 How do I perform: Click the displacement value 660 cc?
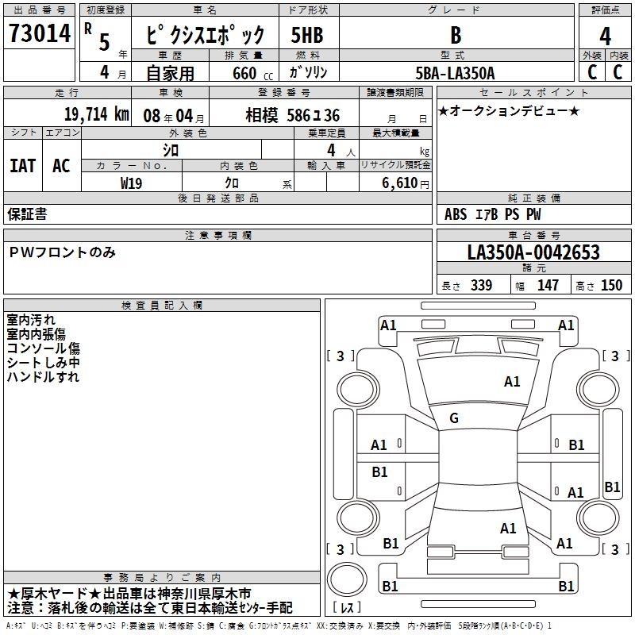point(252,74)
